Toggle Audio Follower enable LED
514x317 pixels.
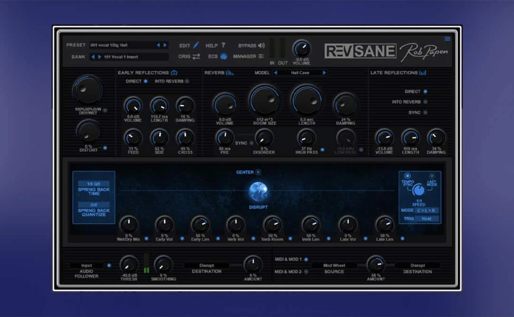(x=109, y=265)
